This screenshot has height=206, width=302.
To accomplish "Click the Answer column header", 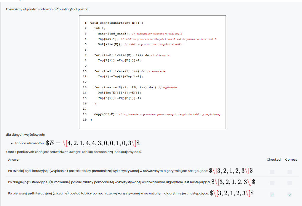I will pyautogui.click(x=14, y=159).
